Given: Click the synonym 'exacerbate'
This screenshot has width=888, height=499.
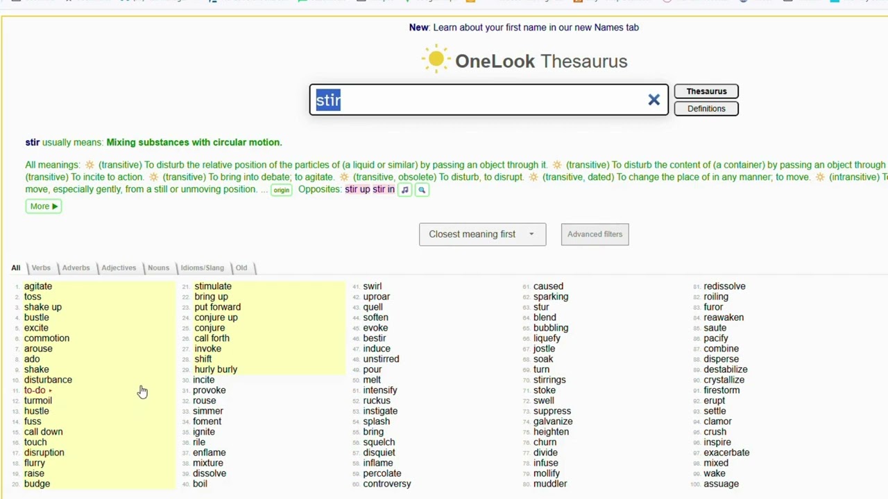Looking at the screenshot, I should (726, 453).
